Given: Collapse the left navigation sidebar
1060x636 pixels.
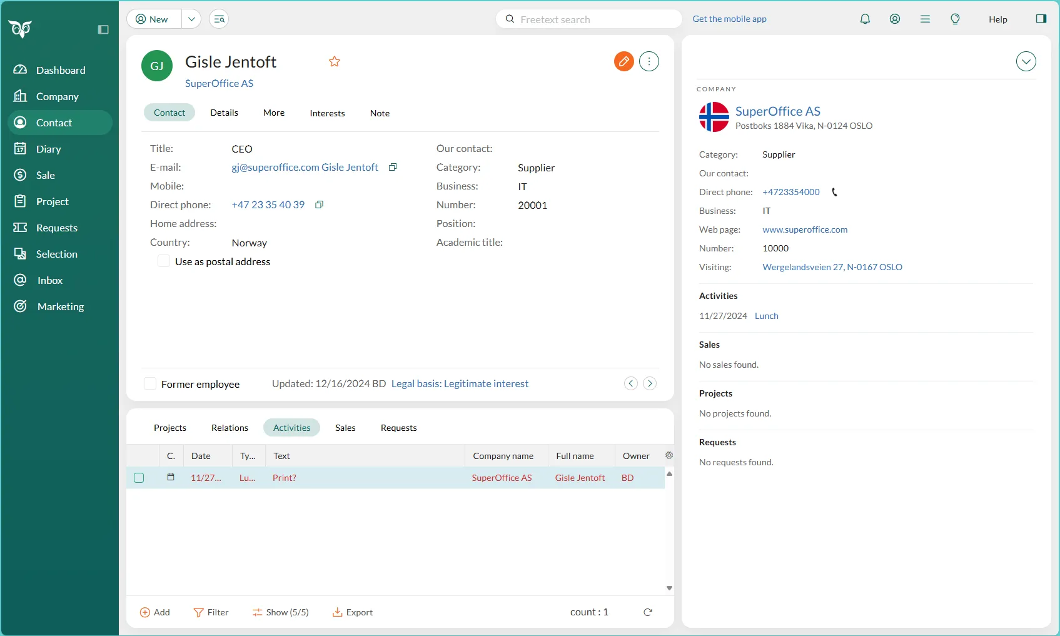Looking at the screenshot, I should [x=103, y=29].
